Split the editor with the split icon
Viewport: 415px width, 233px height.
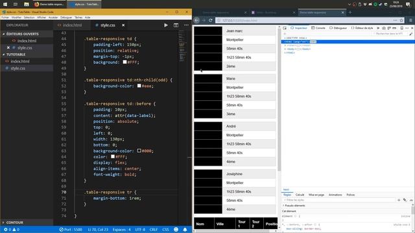pyautogui.click(x=176, y=25)
